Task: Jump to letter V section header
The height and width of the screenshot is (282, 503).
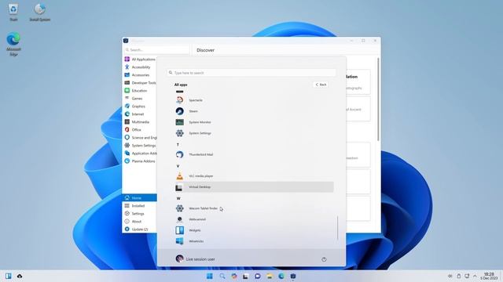Action: [x=178, y=166]
